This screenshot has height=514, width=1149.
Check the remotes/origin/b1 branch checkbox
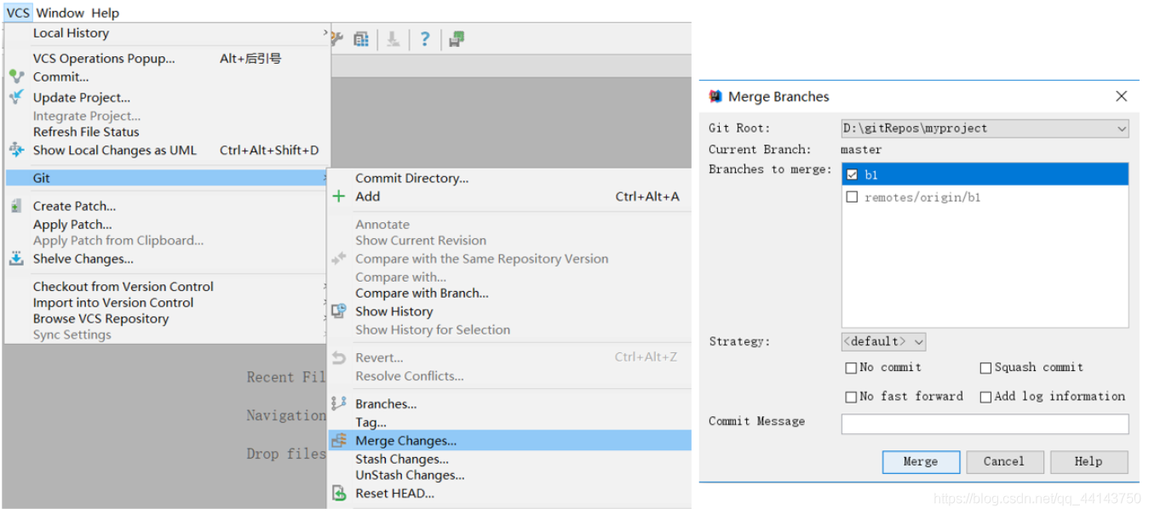(852, 197)
